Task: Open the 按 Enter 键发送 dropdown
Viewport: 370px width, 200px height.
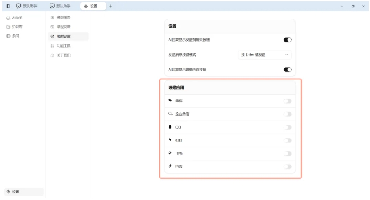Action: tap(265, 55)
